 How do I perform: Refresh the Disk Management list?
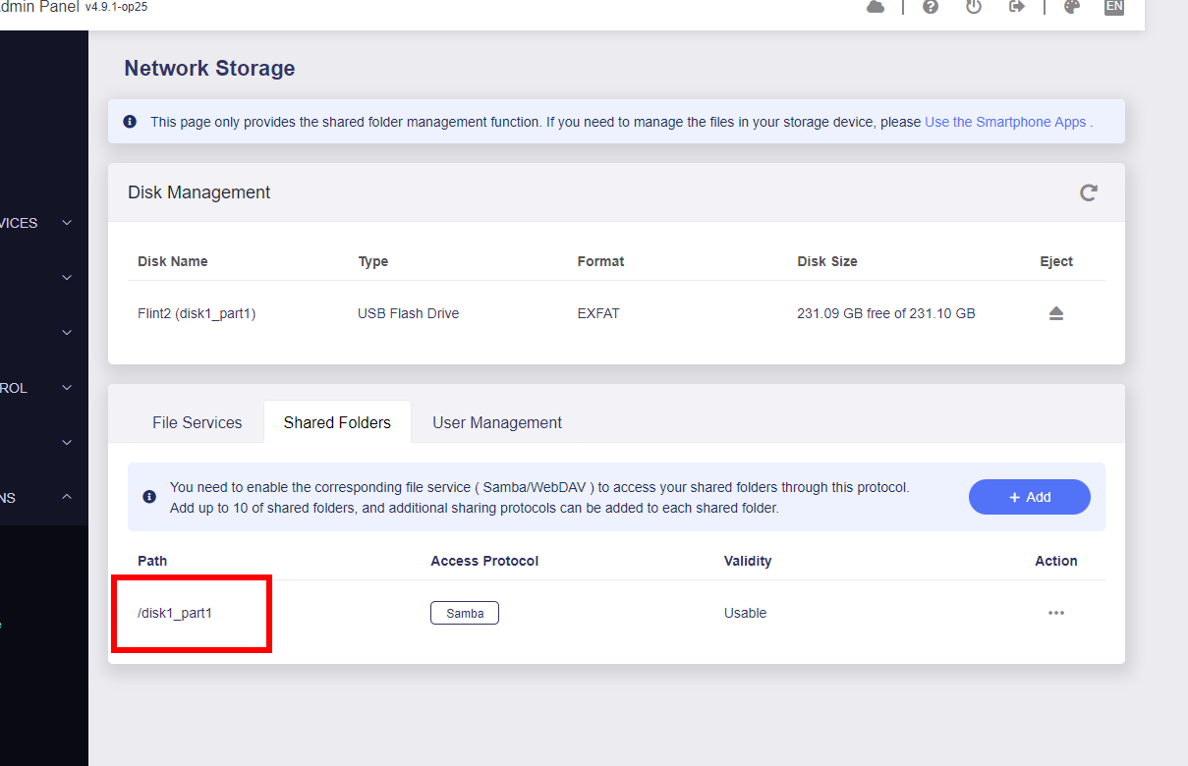click(x=1088, y=192)
